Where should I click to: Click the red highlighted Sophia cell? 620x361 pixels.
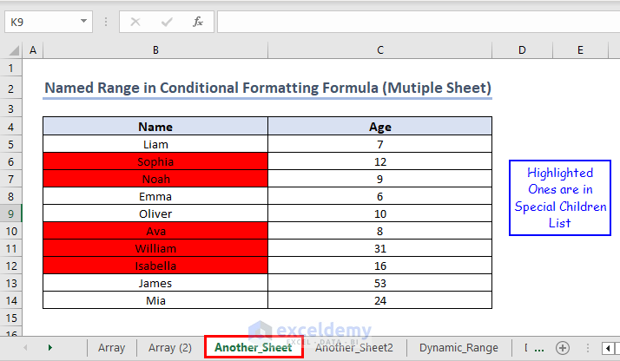click(155, 161)
